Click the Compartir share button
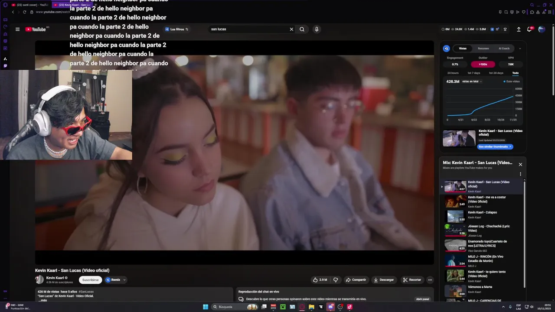 pyautogui.click(x=356, y=280)
